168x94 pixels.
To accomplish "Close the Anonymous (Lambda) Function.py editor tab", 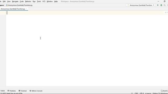I will coord(27,9).
